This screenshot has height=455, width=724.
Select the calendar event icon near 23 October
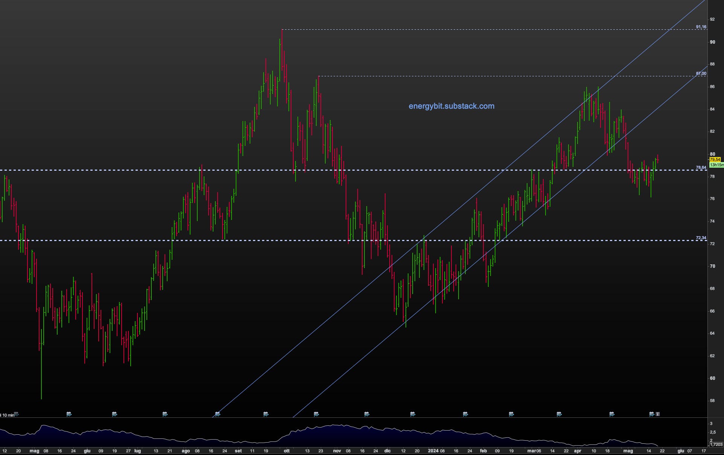coord(316,414)
